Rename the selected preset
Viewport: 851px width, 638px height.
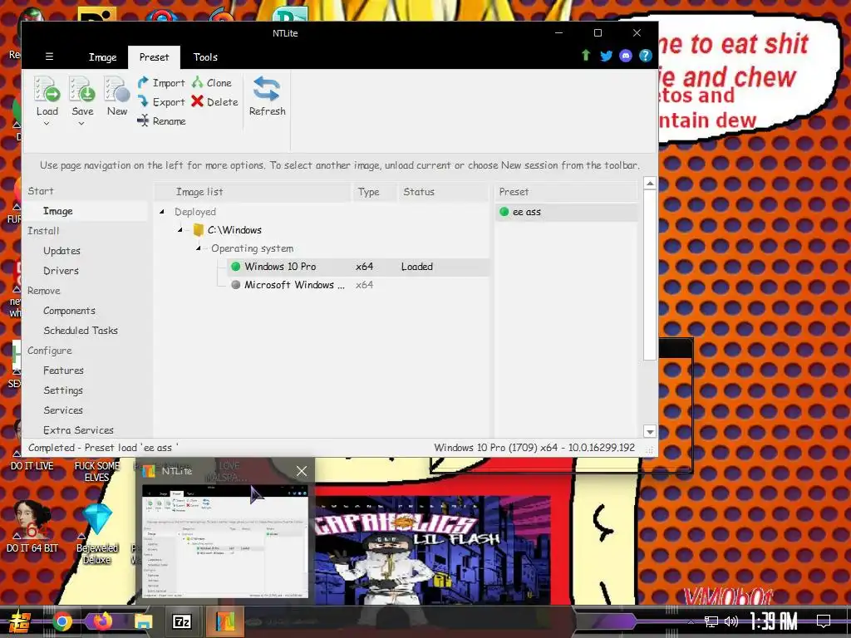(161, 120)
